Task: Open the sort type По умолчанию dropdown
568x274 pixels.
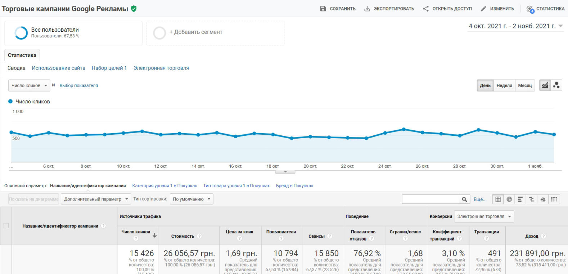Action: [191, 199]
